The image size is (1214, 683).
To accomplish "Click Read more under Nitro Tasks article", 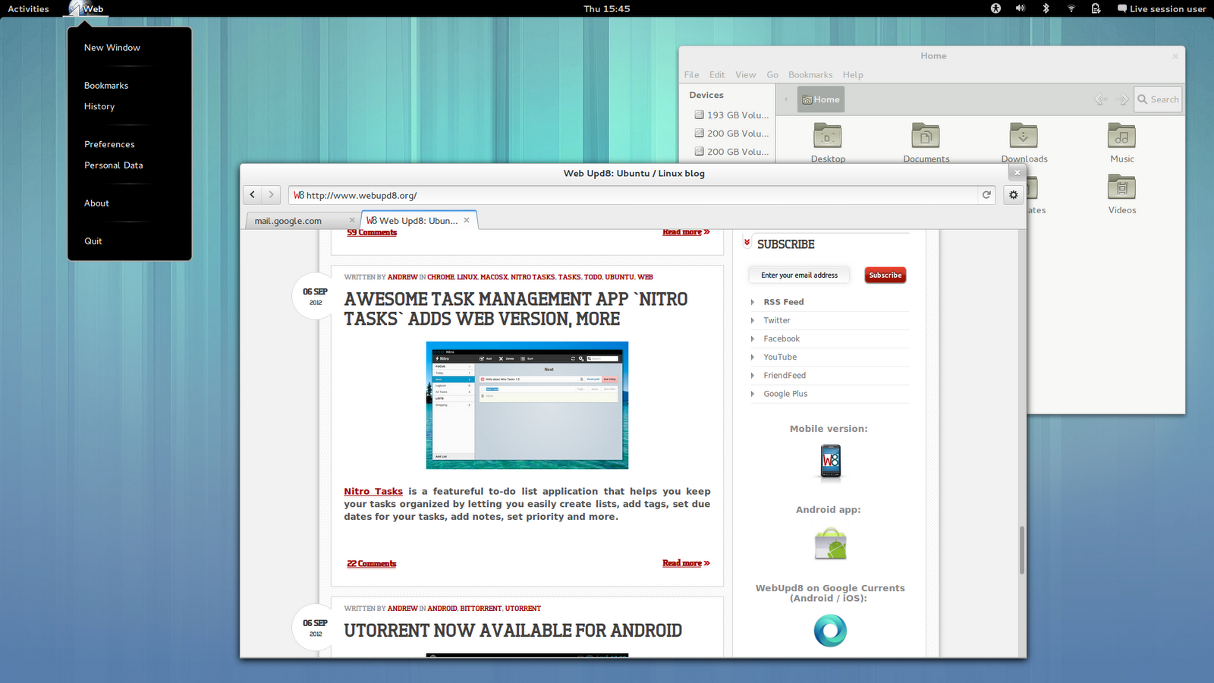I will pos(686,563).
